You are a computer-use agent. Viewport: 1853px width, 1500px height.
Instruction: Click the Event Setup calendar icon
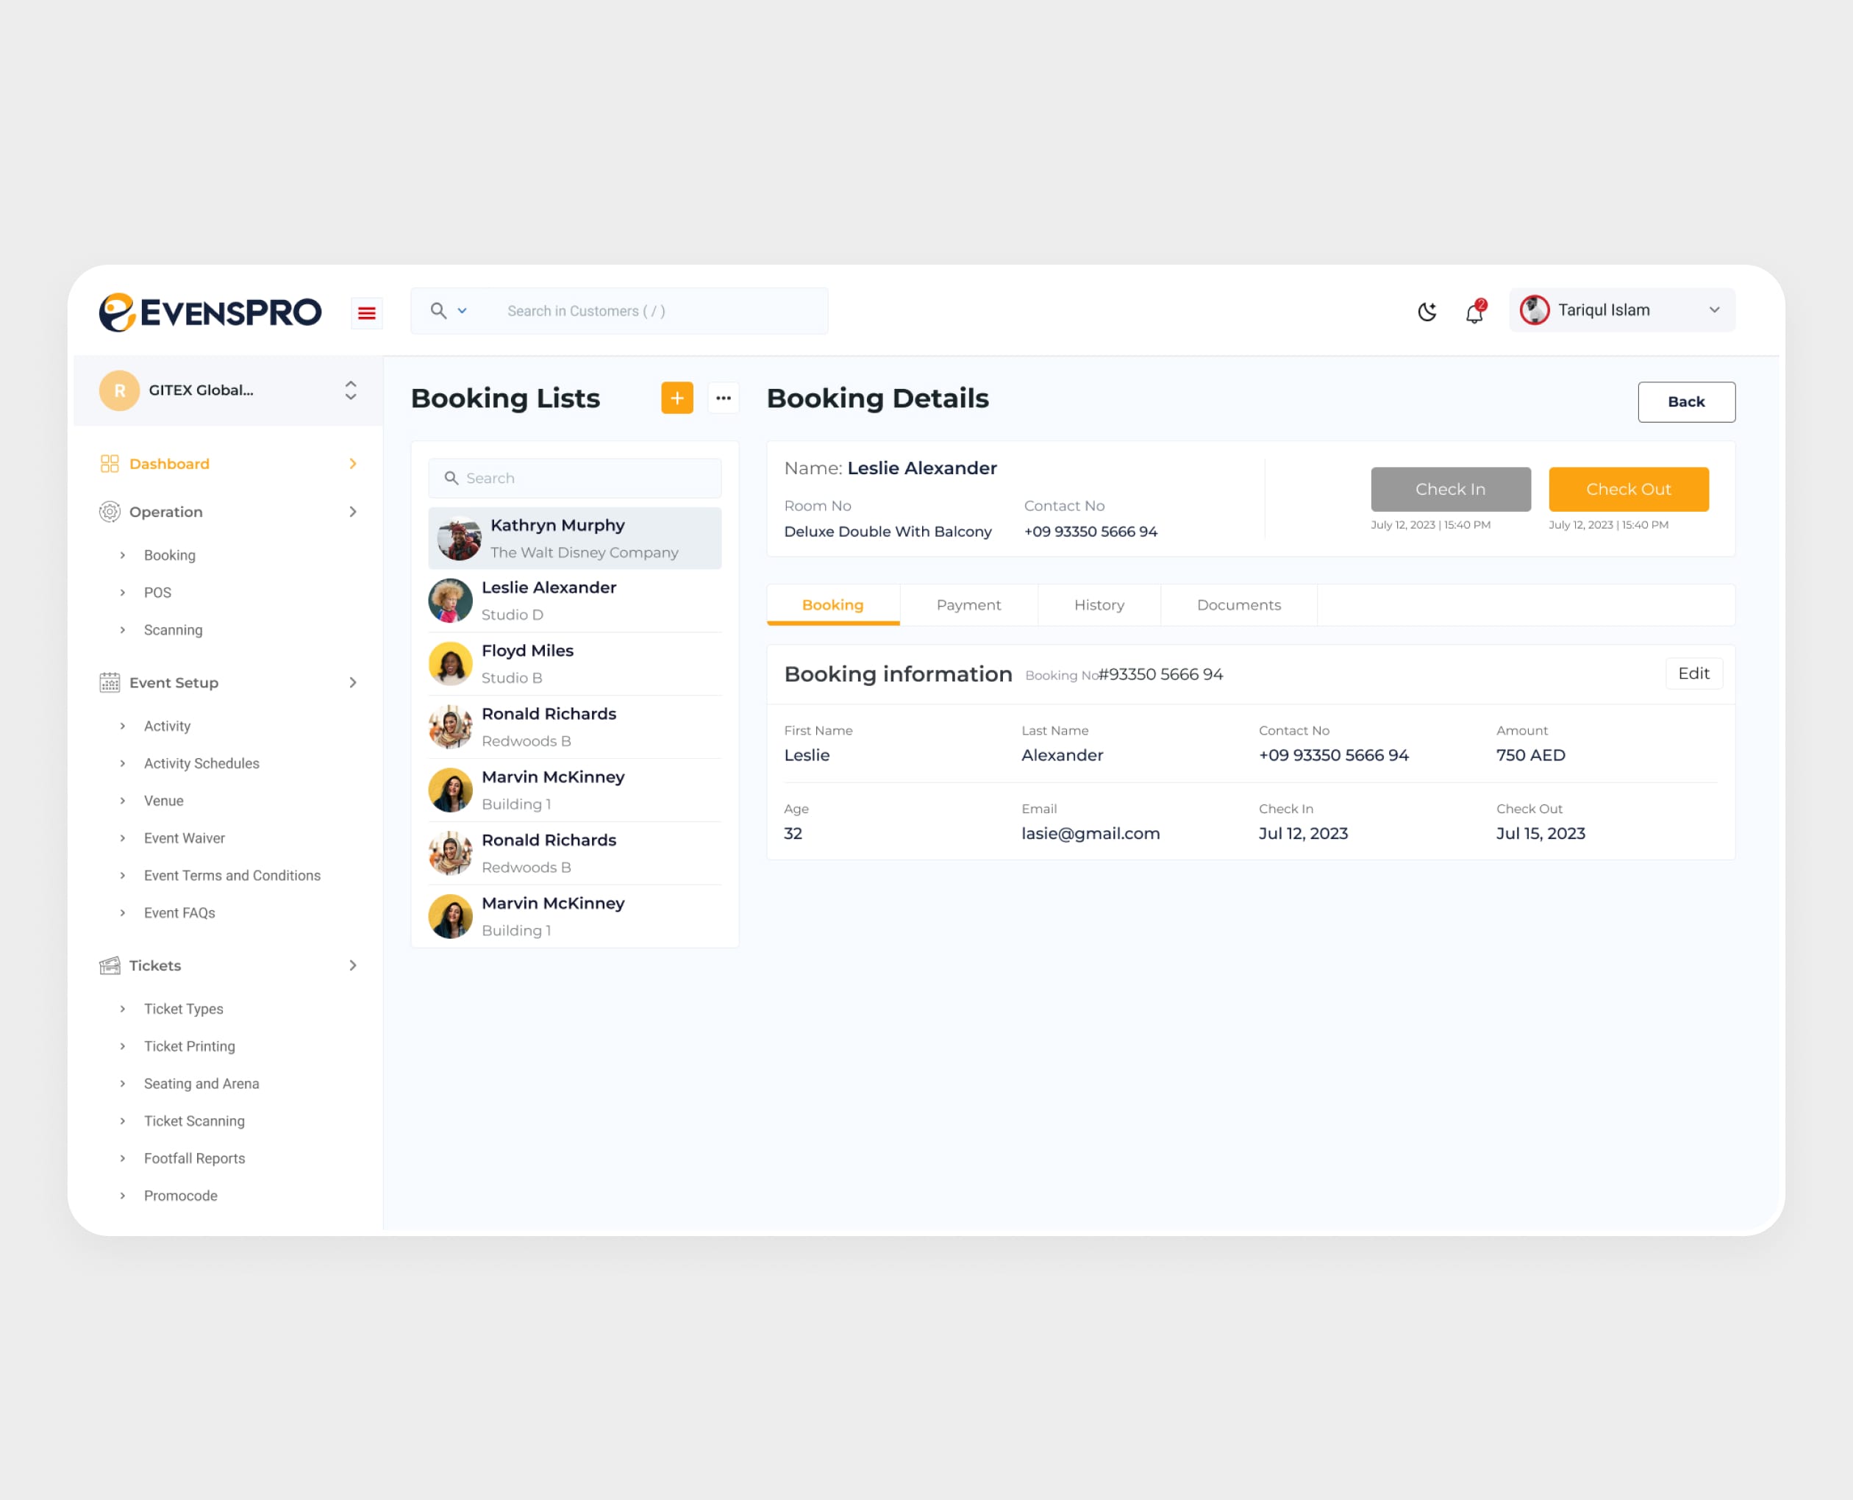pyautogui.click(x=110, y=682)
